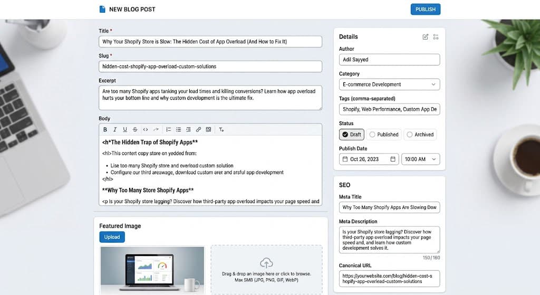
Task: Click the Publish button
Action: pos(426,9)
